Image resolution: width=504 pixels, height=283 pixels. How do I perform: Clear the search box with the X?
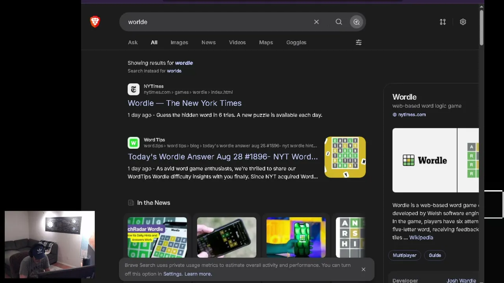(316, 22)
